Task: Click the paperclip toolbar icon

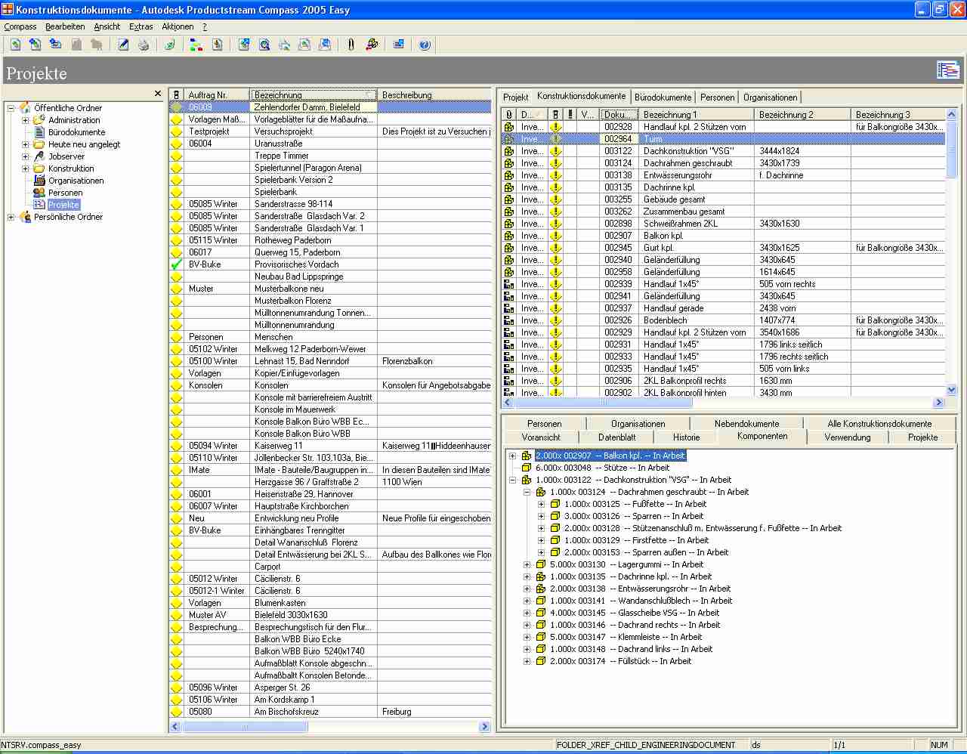Action: tap(351, 45)
